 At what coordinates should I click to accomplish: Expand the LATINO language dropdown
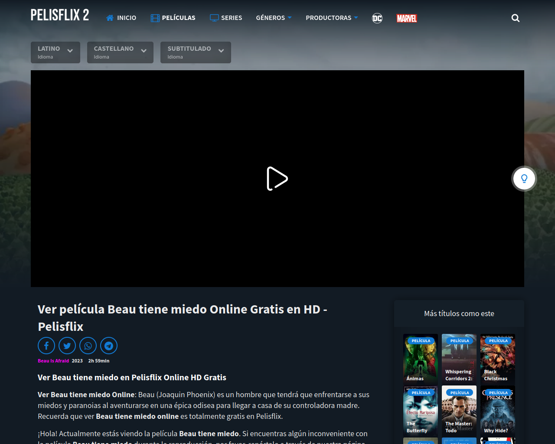(55, 52)
